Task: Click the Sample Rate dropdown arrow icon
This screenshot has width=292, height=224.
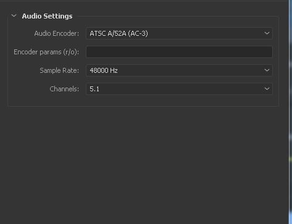Action: tap(267, 70)
